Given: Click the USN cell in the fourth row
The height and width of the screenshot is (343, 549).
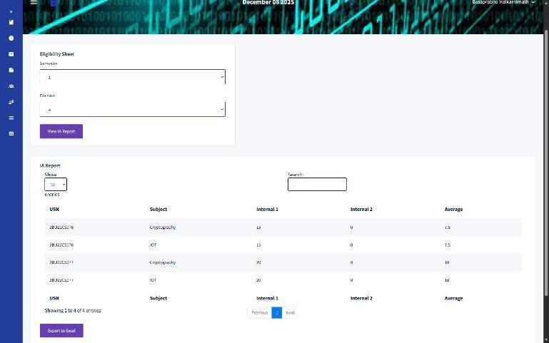Looking at the screenshot, I should point(61,280).
